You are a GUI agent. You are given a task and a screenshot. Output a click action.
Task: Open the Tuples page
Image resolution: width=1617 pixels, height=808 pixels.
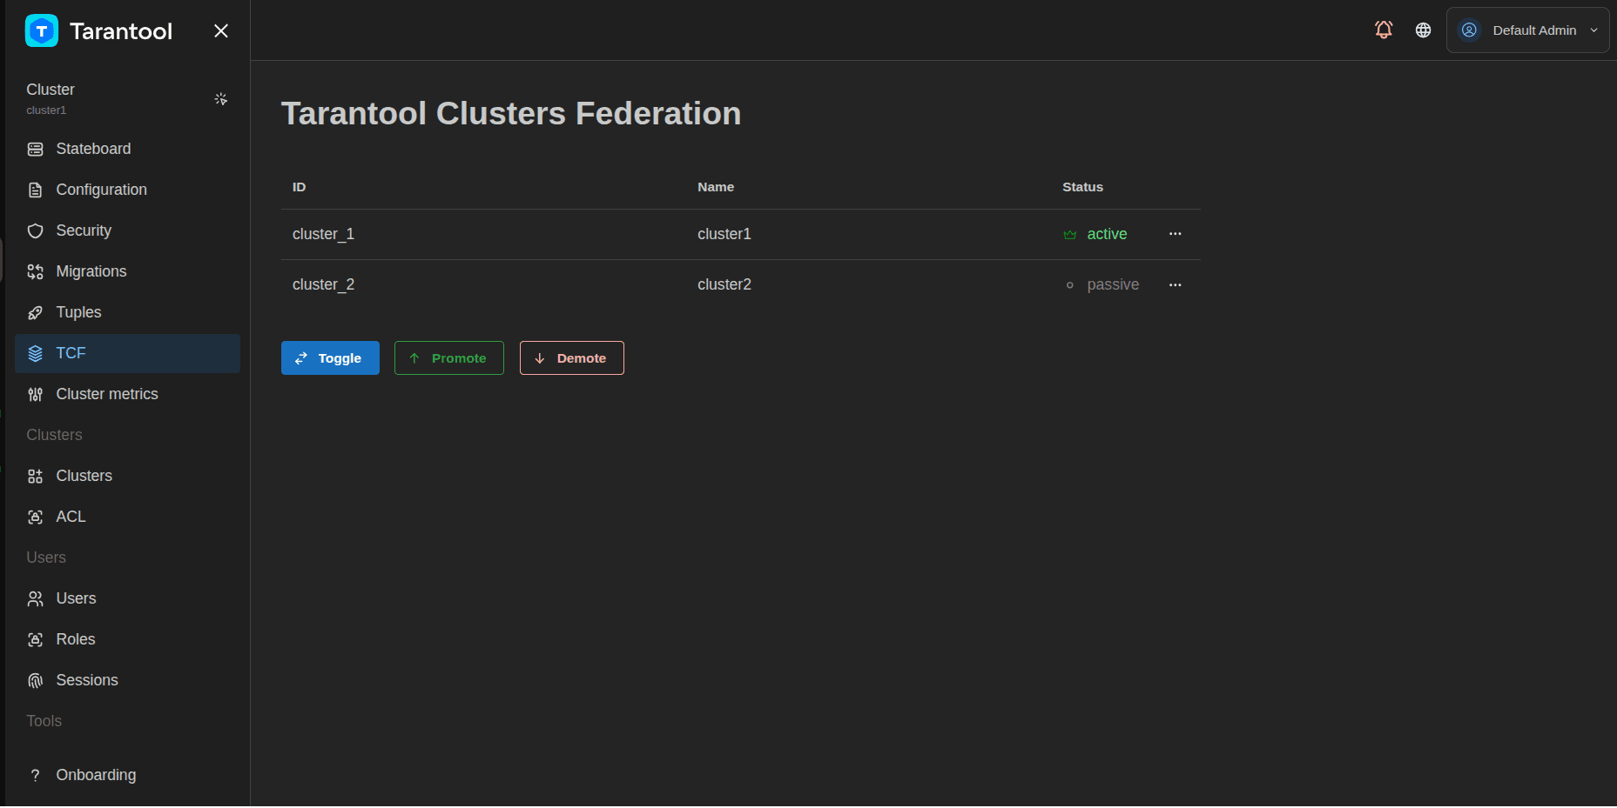[x=127, y=312]
